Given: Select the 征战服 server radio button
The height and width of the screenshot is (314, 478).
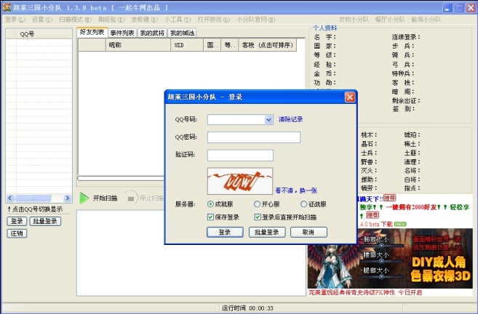Looking at the screenshot, I should coord(303,204).
